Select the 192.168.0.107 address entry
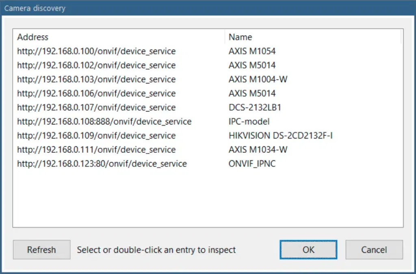 (x=96, y=108)
